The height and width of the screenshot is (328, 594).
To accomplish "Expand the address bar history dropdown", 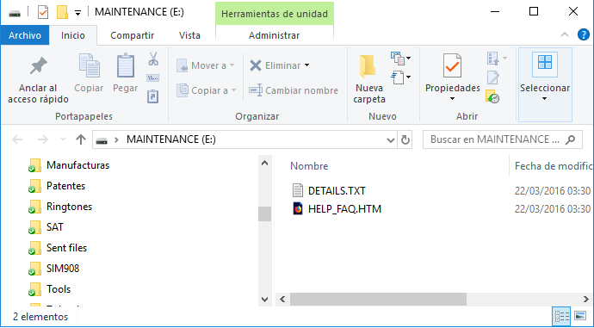I will pyautogui.click(x=391, y=140).
